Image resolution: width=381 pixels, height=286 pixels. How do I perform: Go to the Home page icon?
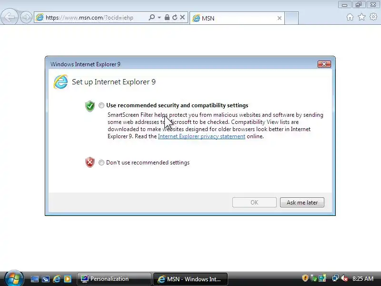(350, 17)
